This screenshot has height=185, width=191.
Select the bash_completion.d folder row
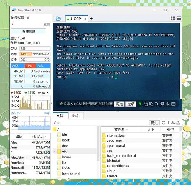point(140,156)
